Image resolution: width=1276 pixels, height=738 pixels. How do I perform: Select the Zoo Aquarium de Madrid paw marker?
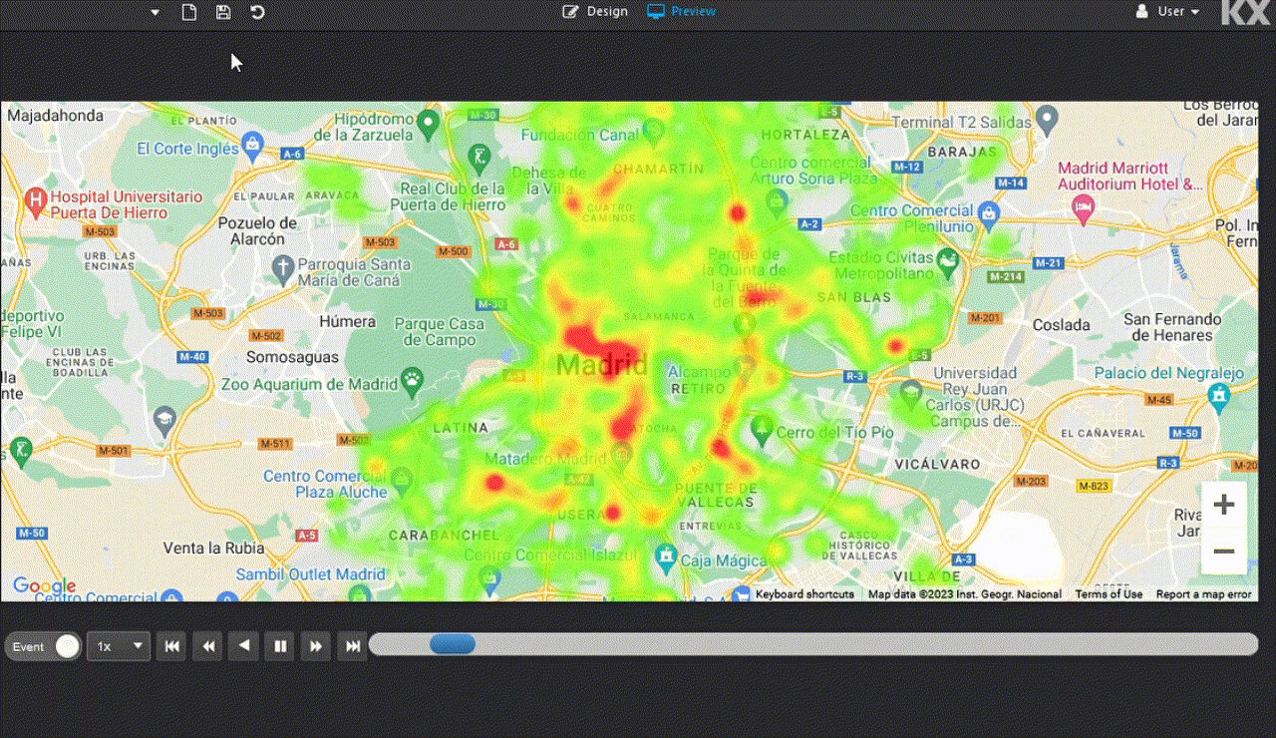tap(413, 379)
